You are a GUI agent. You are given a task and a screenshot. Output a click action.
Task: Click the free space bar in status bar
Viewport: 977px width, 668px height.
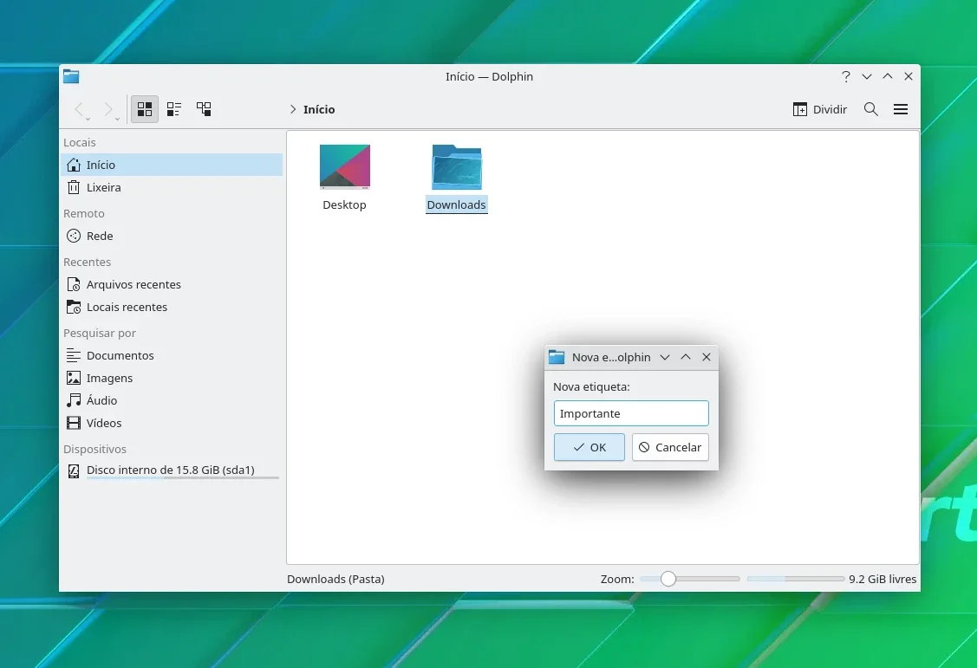[796, 579]
